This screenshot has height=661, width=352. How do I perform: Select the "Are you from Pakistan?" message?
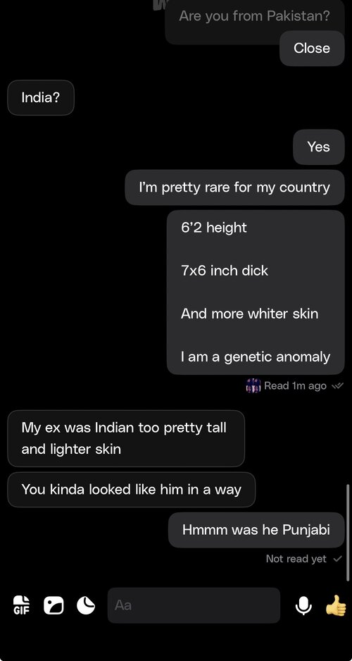tap(254, 17)
